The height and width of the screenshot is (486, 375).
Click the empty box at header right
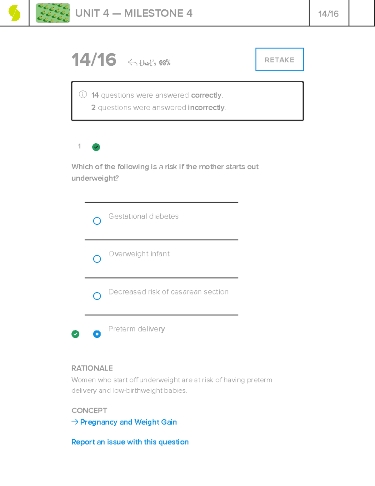[362, 13]
